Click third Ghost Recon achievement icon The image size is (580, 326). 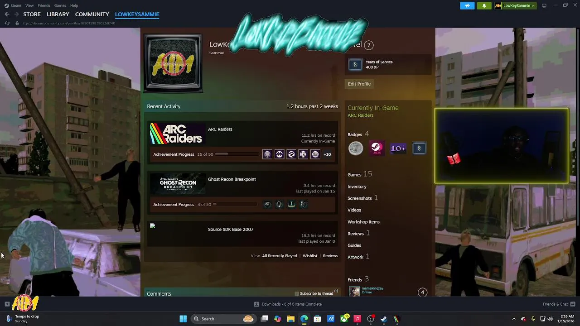tap(291, 205)
